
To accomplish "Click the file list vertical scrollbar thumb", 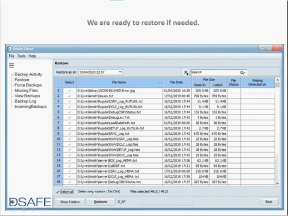I will pyautogui.click(x=278, y=85).
